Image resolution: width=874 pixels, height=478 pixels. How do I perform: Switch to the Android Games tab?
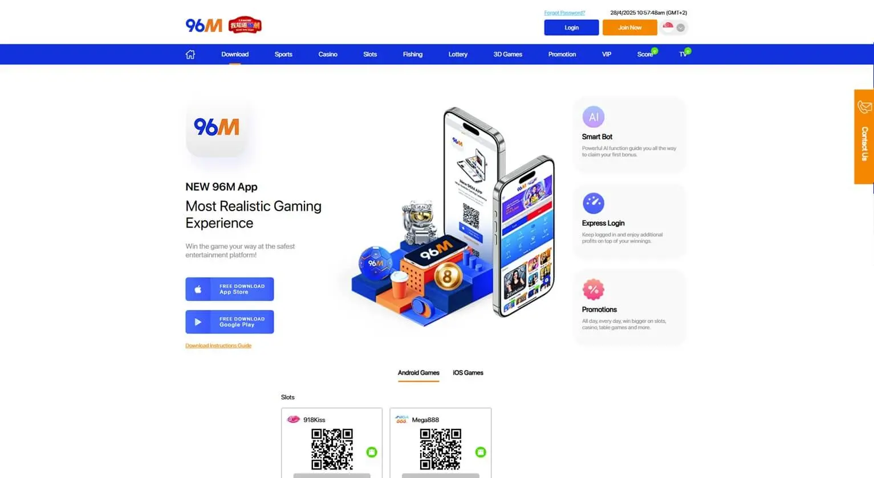418,373
